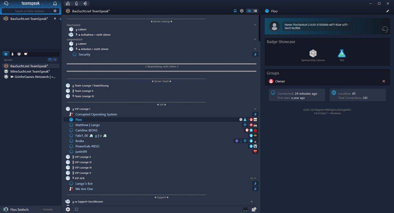This screenshot has width=394, height=213.
Task: Switch to the Contacts tab
Action: tap(12, 54)
